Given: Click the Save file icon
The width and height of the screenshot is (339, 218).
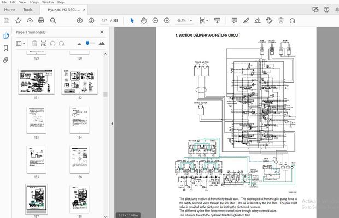Looking at the screenshot, I should click(x=7, y=21).
